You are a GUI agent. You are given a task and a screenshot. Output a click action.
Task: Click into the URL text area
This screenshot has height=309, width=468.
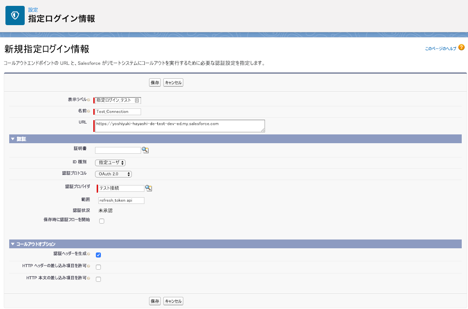click(x=180, y=126)
